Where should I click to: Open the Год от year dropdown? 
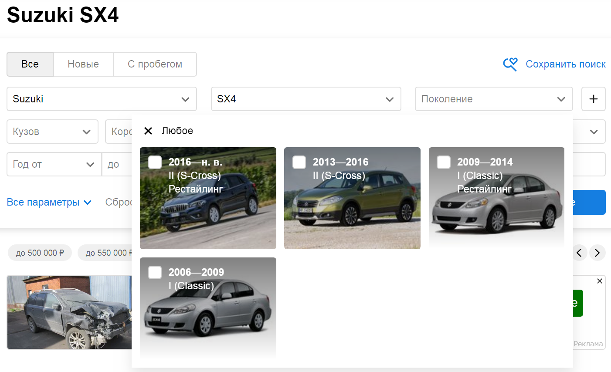coord(54,164)
